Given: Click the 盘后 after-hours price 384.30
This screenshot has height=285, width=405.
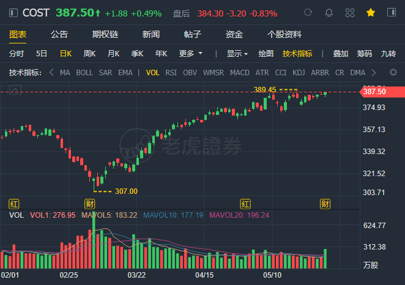Looking at the screenshot, I should pyautogui.click(x=210, y=13).
